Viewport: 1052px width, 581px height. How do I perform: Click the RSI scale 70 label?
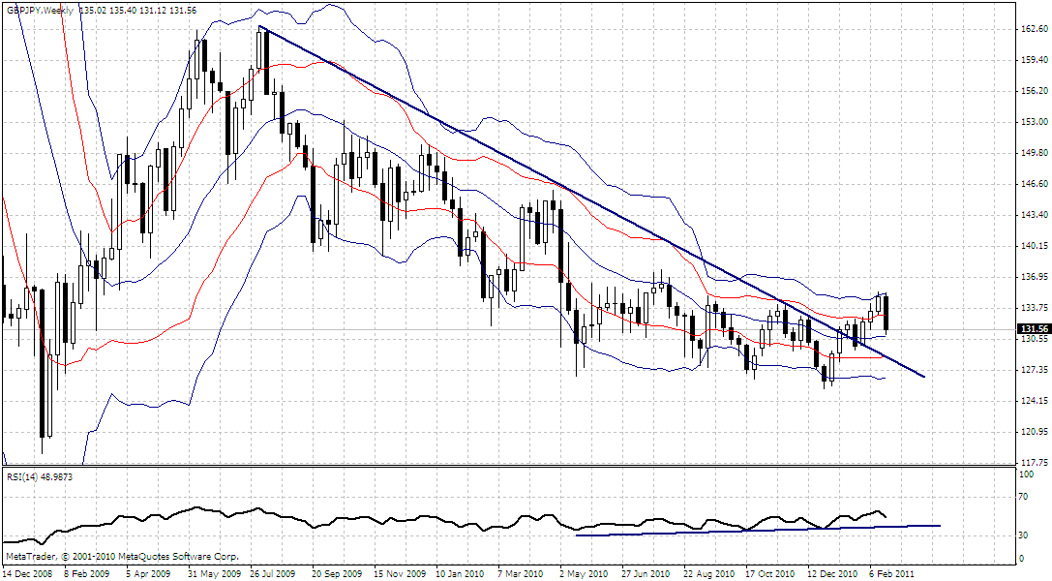tap(1024, 497)
